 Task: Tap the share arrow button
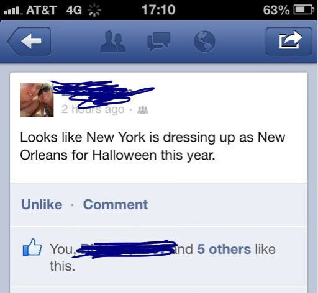289,41
